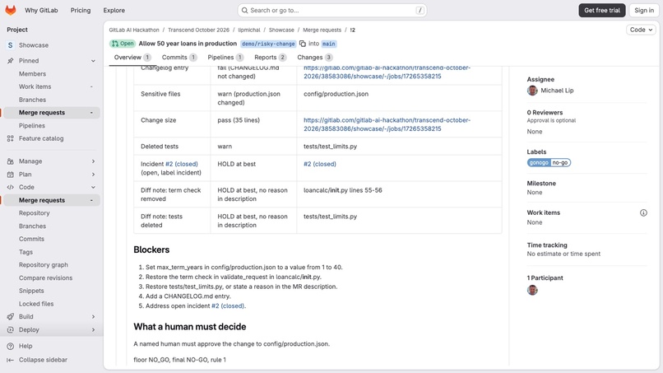663x373 pixels.
Task: Open the Showcase project avatar
Action: click(x=11, y=45)
